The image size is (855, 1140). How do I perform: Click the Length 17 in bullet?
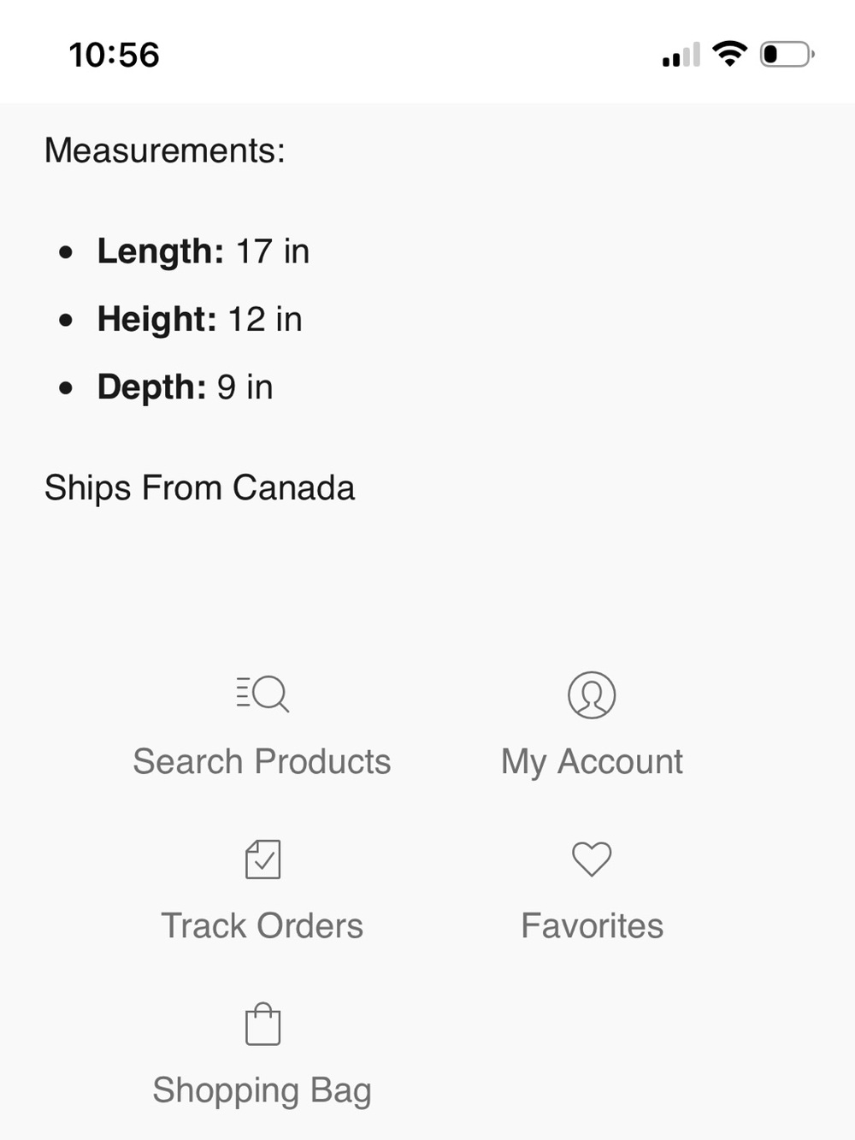(x=203, y=251)
